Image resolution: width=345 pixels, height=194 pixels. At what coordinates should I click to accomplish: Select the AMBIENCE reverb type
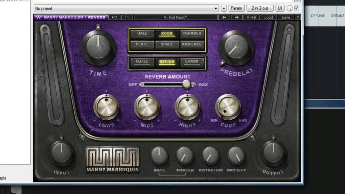(192, 44)
